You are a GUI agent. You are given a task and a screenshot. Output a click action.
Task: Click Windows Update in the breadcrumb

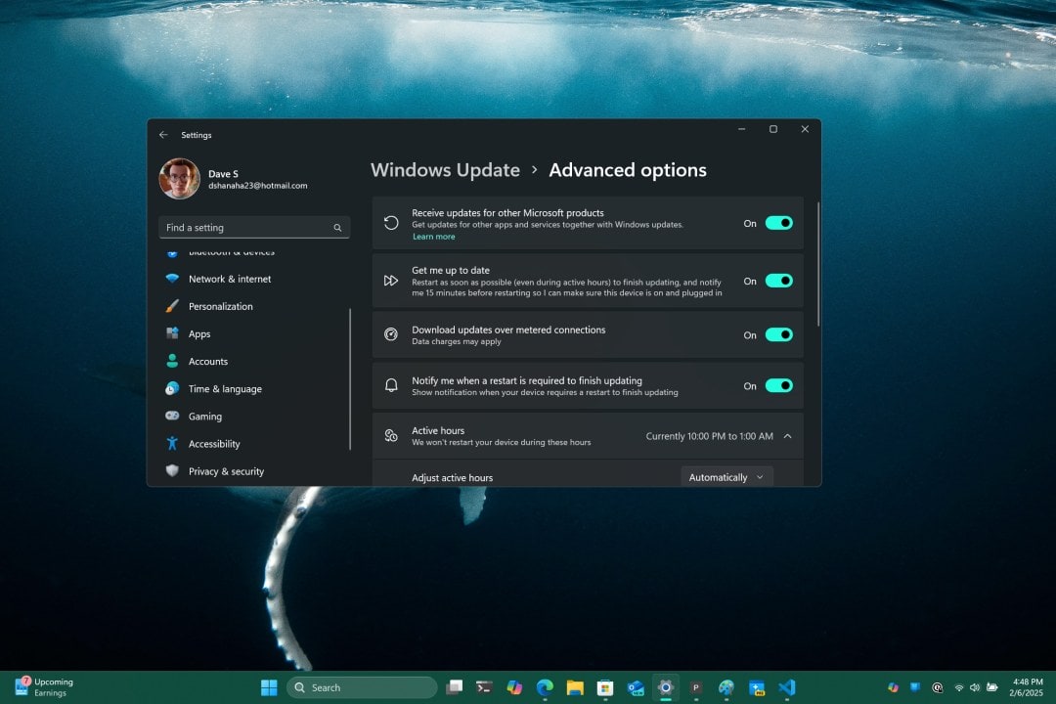[445, 169]
